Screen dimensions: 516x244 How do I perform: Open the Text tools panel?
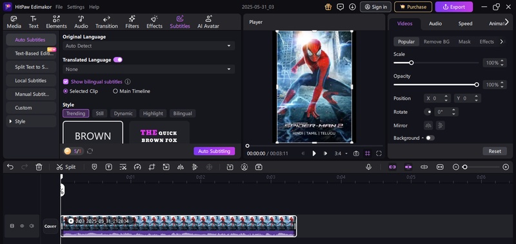pyautogui.click(x=34, y=22)
